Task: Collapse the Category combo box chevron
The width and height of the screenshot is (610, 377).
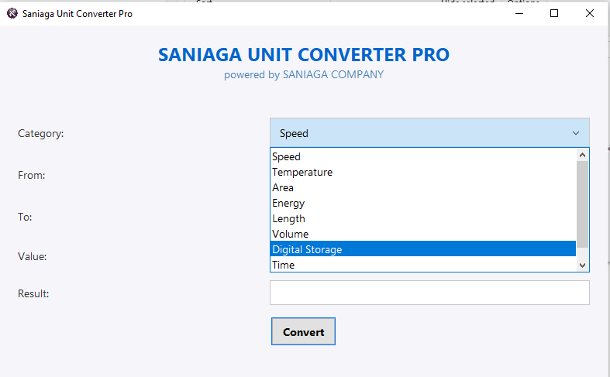Action: coord(576,133)
